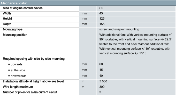Click the at the side bullet item
This screenshot has width=176, height=95.
pyautogui.click(x=17, y=70)
